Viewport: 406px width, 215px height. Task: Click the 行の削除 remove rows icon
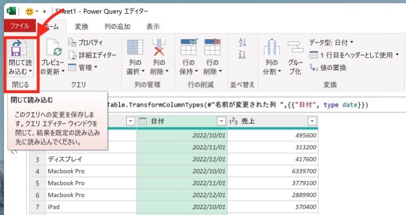click(212, 47)
